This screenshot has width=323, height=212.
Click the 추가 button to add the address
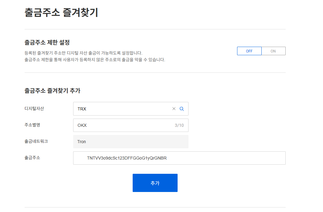(x=155, y=183)
